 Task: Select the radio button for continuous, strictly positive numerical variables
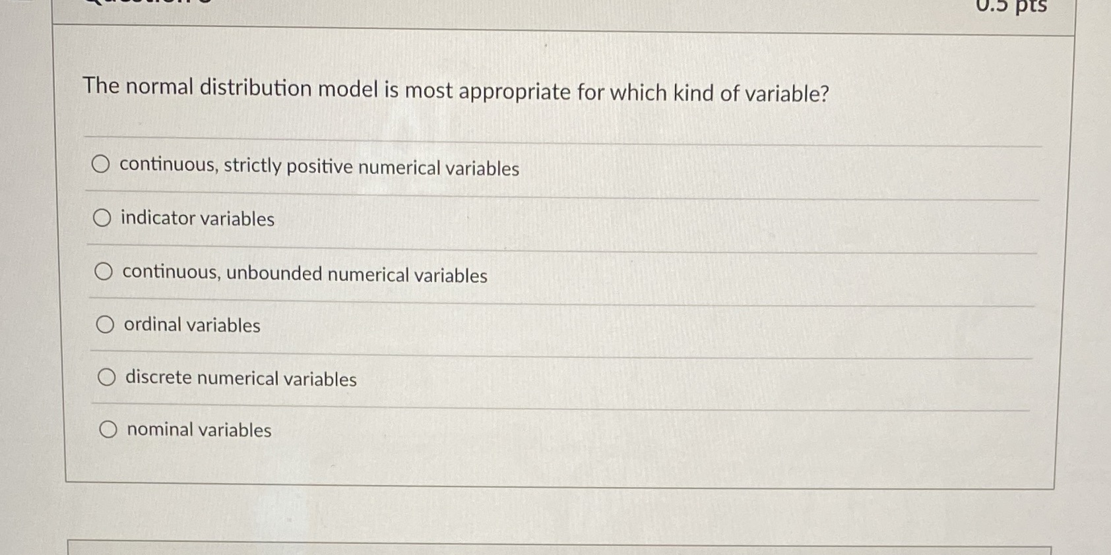tap(102, 165)
